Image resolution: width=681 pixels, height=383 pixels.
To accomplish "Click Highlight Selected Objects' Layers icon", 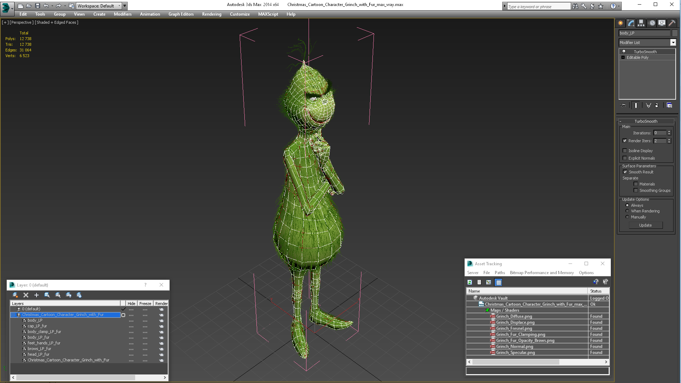I will point(58,295).
